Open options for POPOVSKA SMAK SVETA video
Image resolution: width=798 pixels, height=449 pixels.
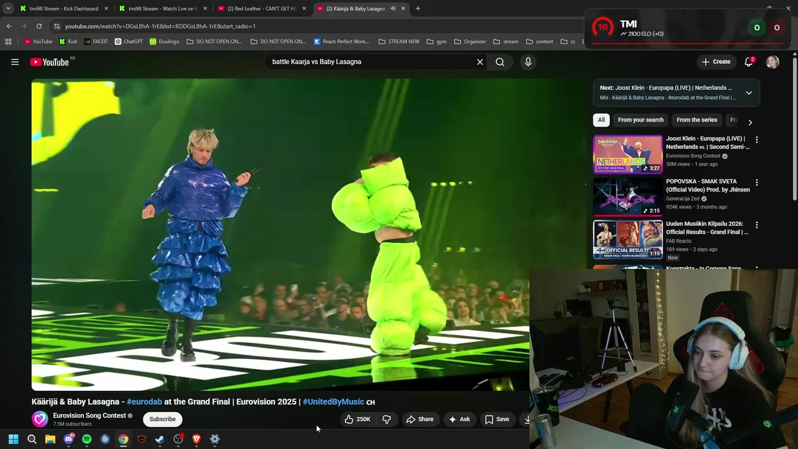pos(757,183)
